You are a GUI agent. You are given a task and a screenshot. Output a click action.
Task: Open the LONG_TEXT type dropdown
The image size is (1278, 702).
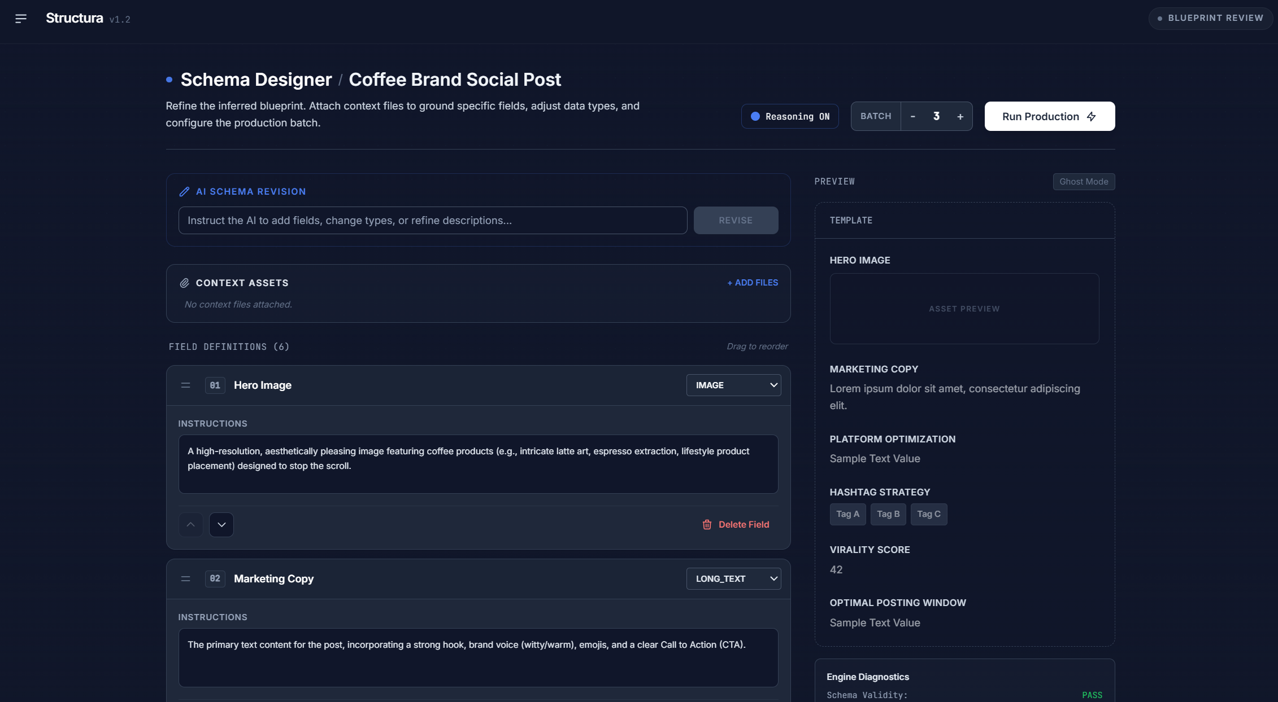733,579
